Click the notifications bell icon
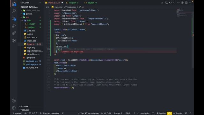204x115 pixels. [191, 113]
